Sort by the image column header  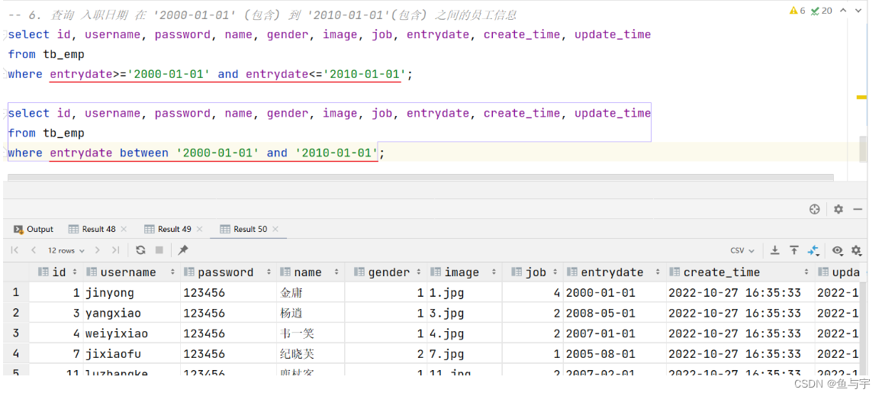465,272
